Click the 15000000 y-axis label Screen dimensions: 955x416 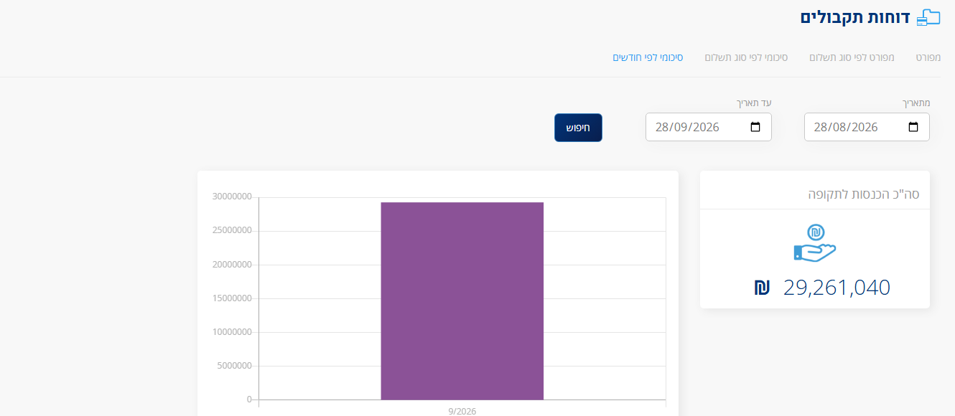pyautogui.click(x=232, y=298)
